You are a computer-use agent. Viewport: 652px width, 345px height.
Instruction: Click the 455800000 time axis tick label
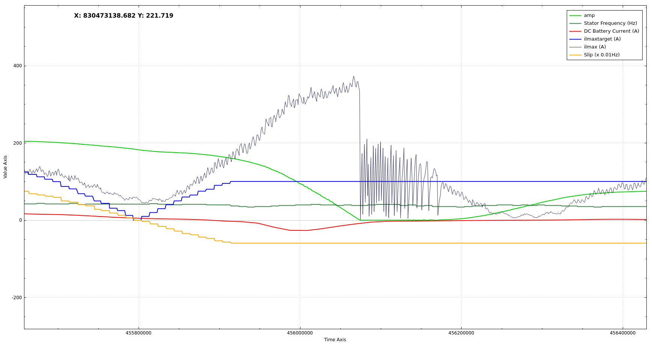click(x=139, y=333)
